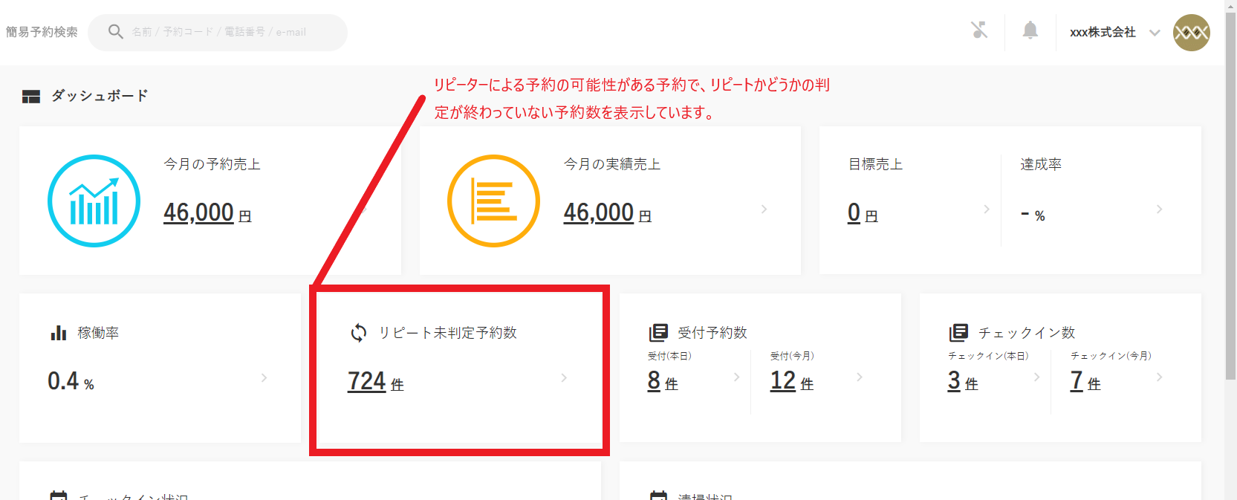Screen dimensions: 1237x500
Task: Click the bar chart icon beside 稼働率
Action: (58, 333)
